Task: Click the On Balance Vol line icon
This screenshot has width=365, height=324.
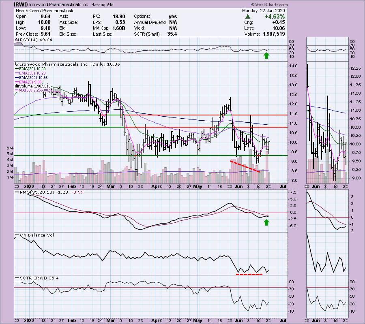Action: point(17,235)
